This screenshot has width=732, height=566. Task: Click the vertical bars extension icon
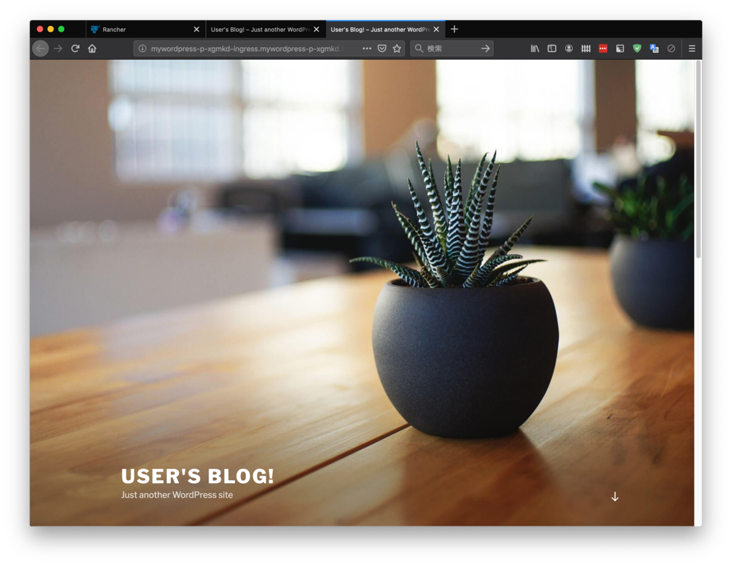586,48
